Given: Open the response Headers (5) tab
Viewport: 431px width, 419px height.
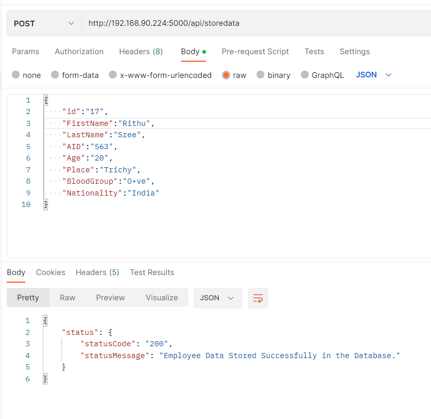Looking at the screenshot, I should pyautogui.click(x=98, y=272).
